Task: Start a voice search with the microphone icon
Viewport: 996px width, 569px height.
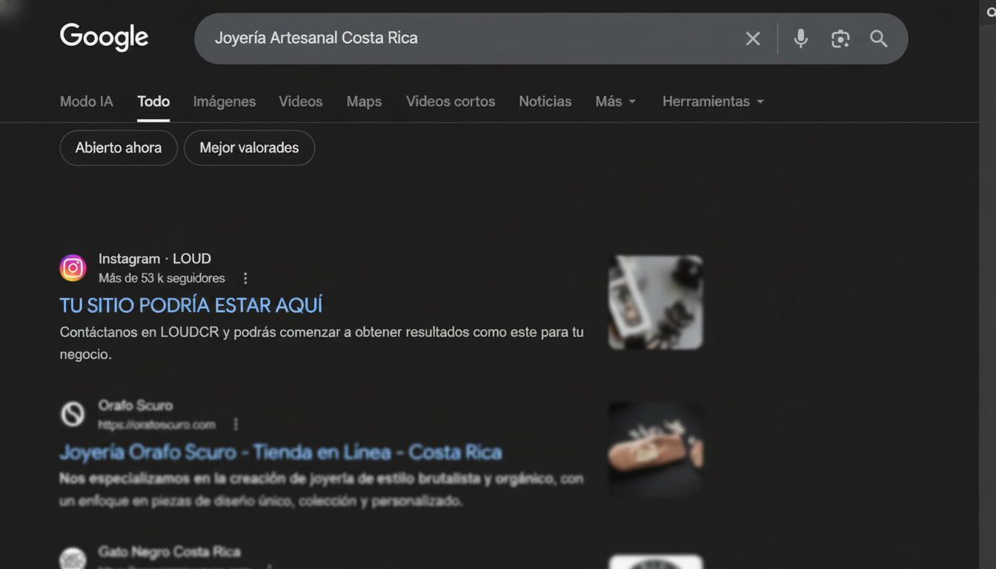Action: coord(801,39)
